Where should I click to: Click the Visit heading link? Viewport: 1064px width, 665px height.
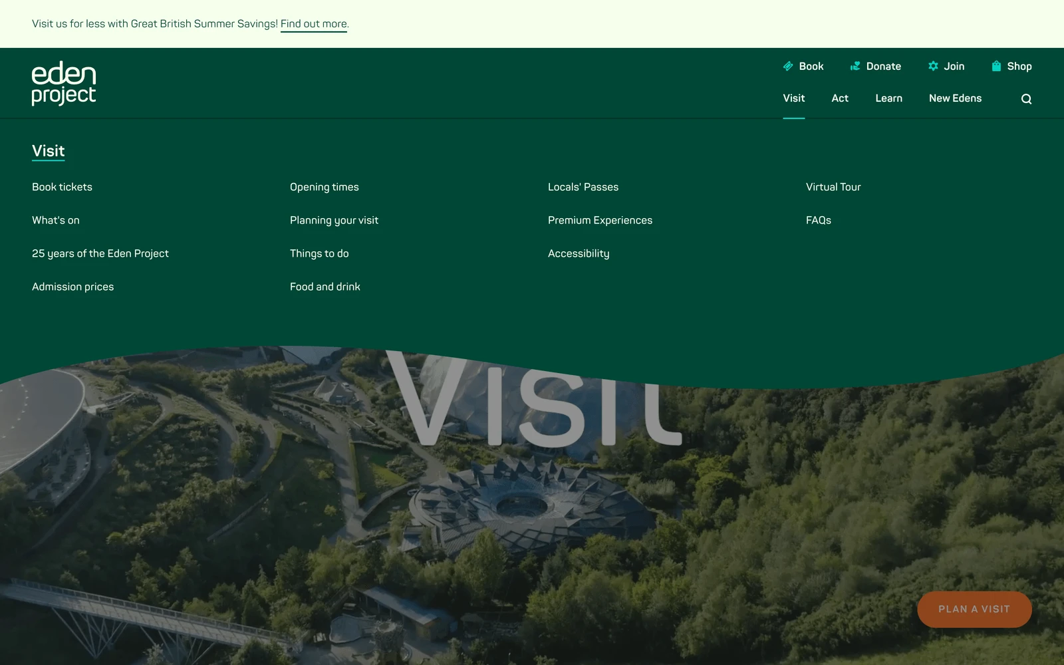point(48,151)
